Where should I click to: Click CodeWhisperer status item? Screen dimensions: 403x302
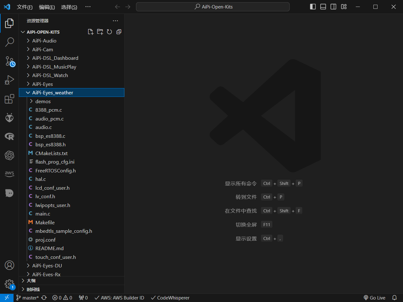pyautogui.click(x=170, y=298)
